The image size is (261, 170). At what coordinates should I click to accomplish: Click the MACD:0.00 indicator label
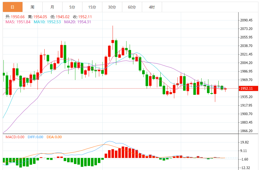point(15,137)
